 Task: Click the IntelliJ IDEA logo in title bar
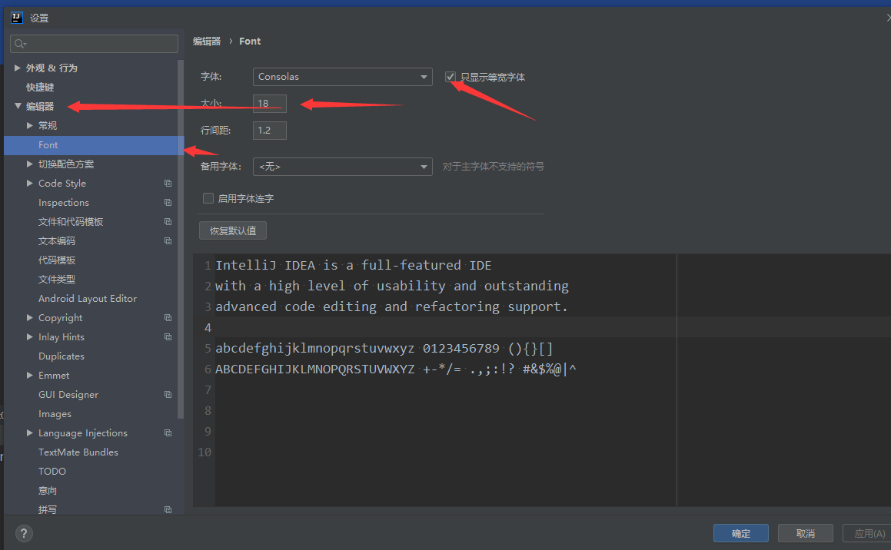pyautogui.click(x=16, y=18)
